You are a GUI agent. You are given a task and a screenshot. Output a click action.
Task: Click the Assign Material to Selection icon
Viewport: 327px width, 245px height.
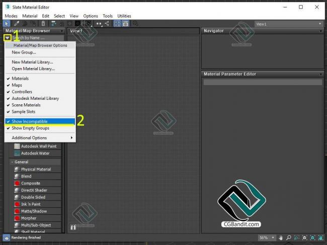coord(33,24)
